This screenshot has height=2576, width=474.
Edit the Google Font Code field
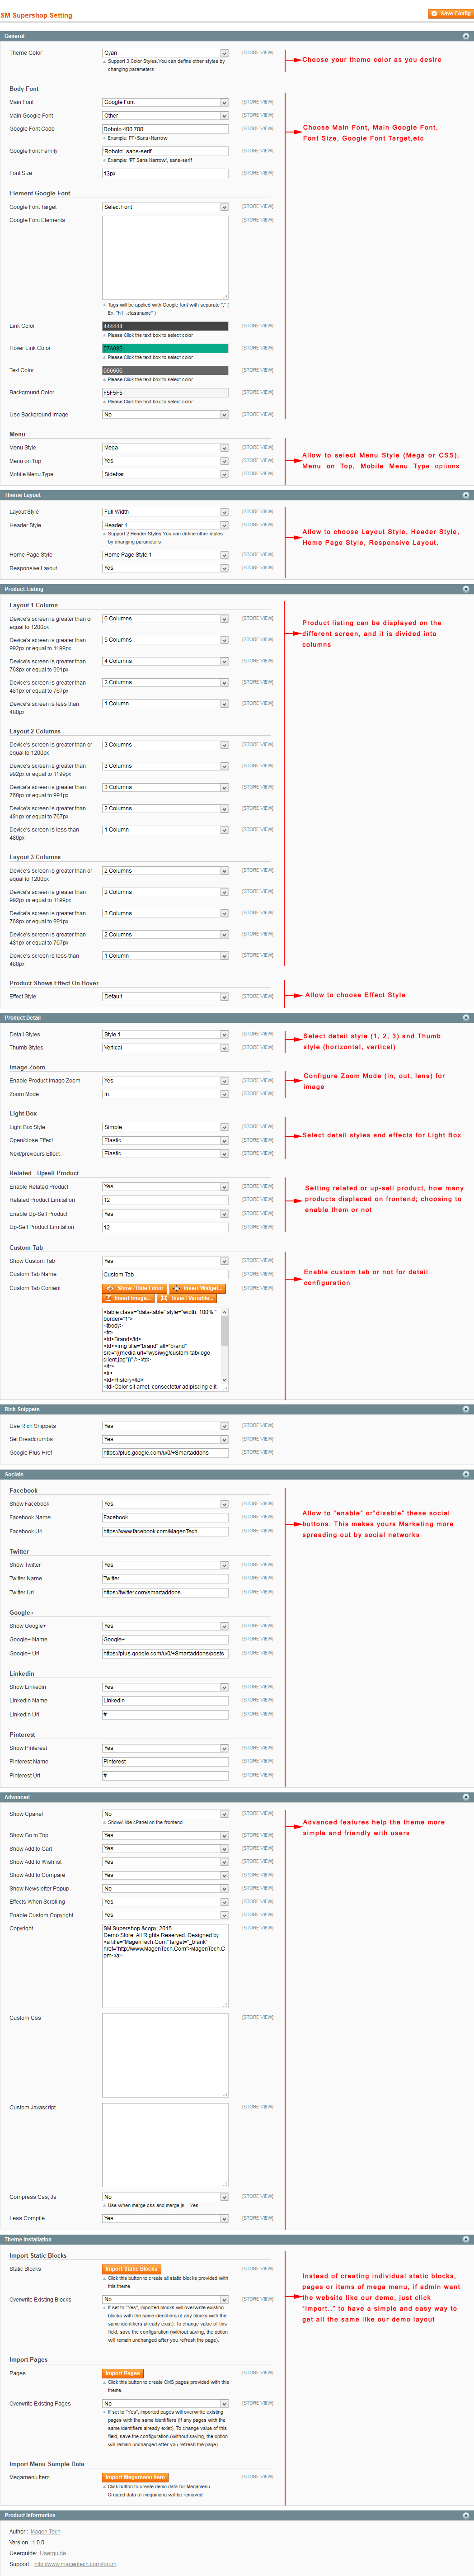(165, 129)
